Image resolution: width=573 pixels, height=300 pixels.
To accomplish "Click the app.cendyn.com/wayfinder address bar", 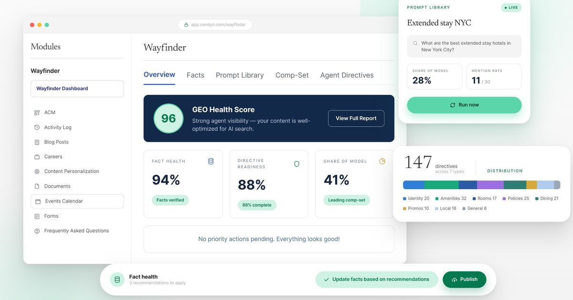I will 215,25.
